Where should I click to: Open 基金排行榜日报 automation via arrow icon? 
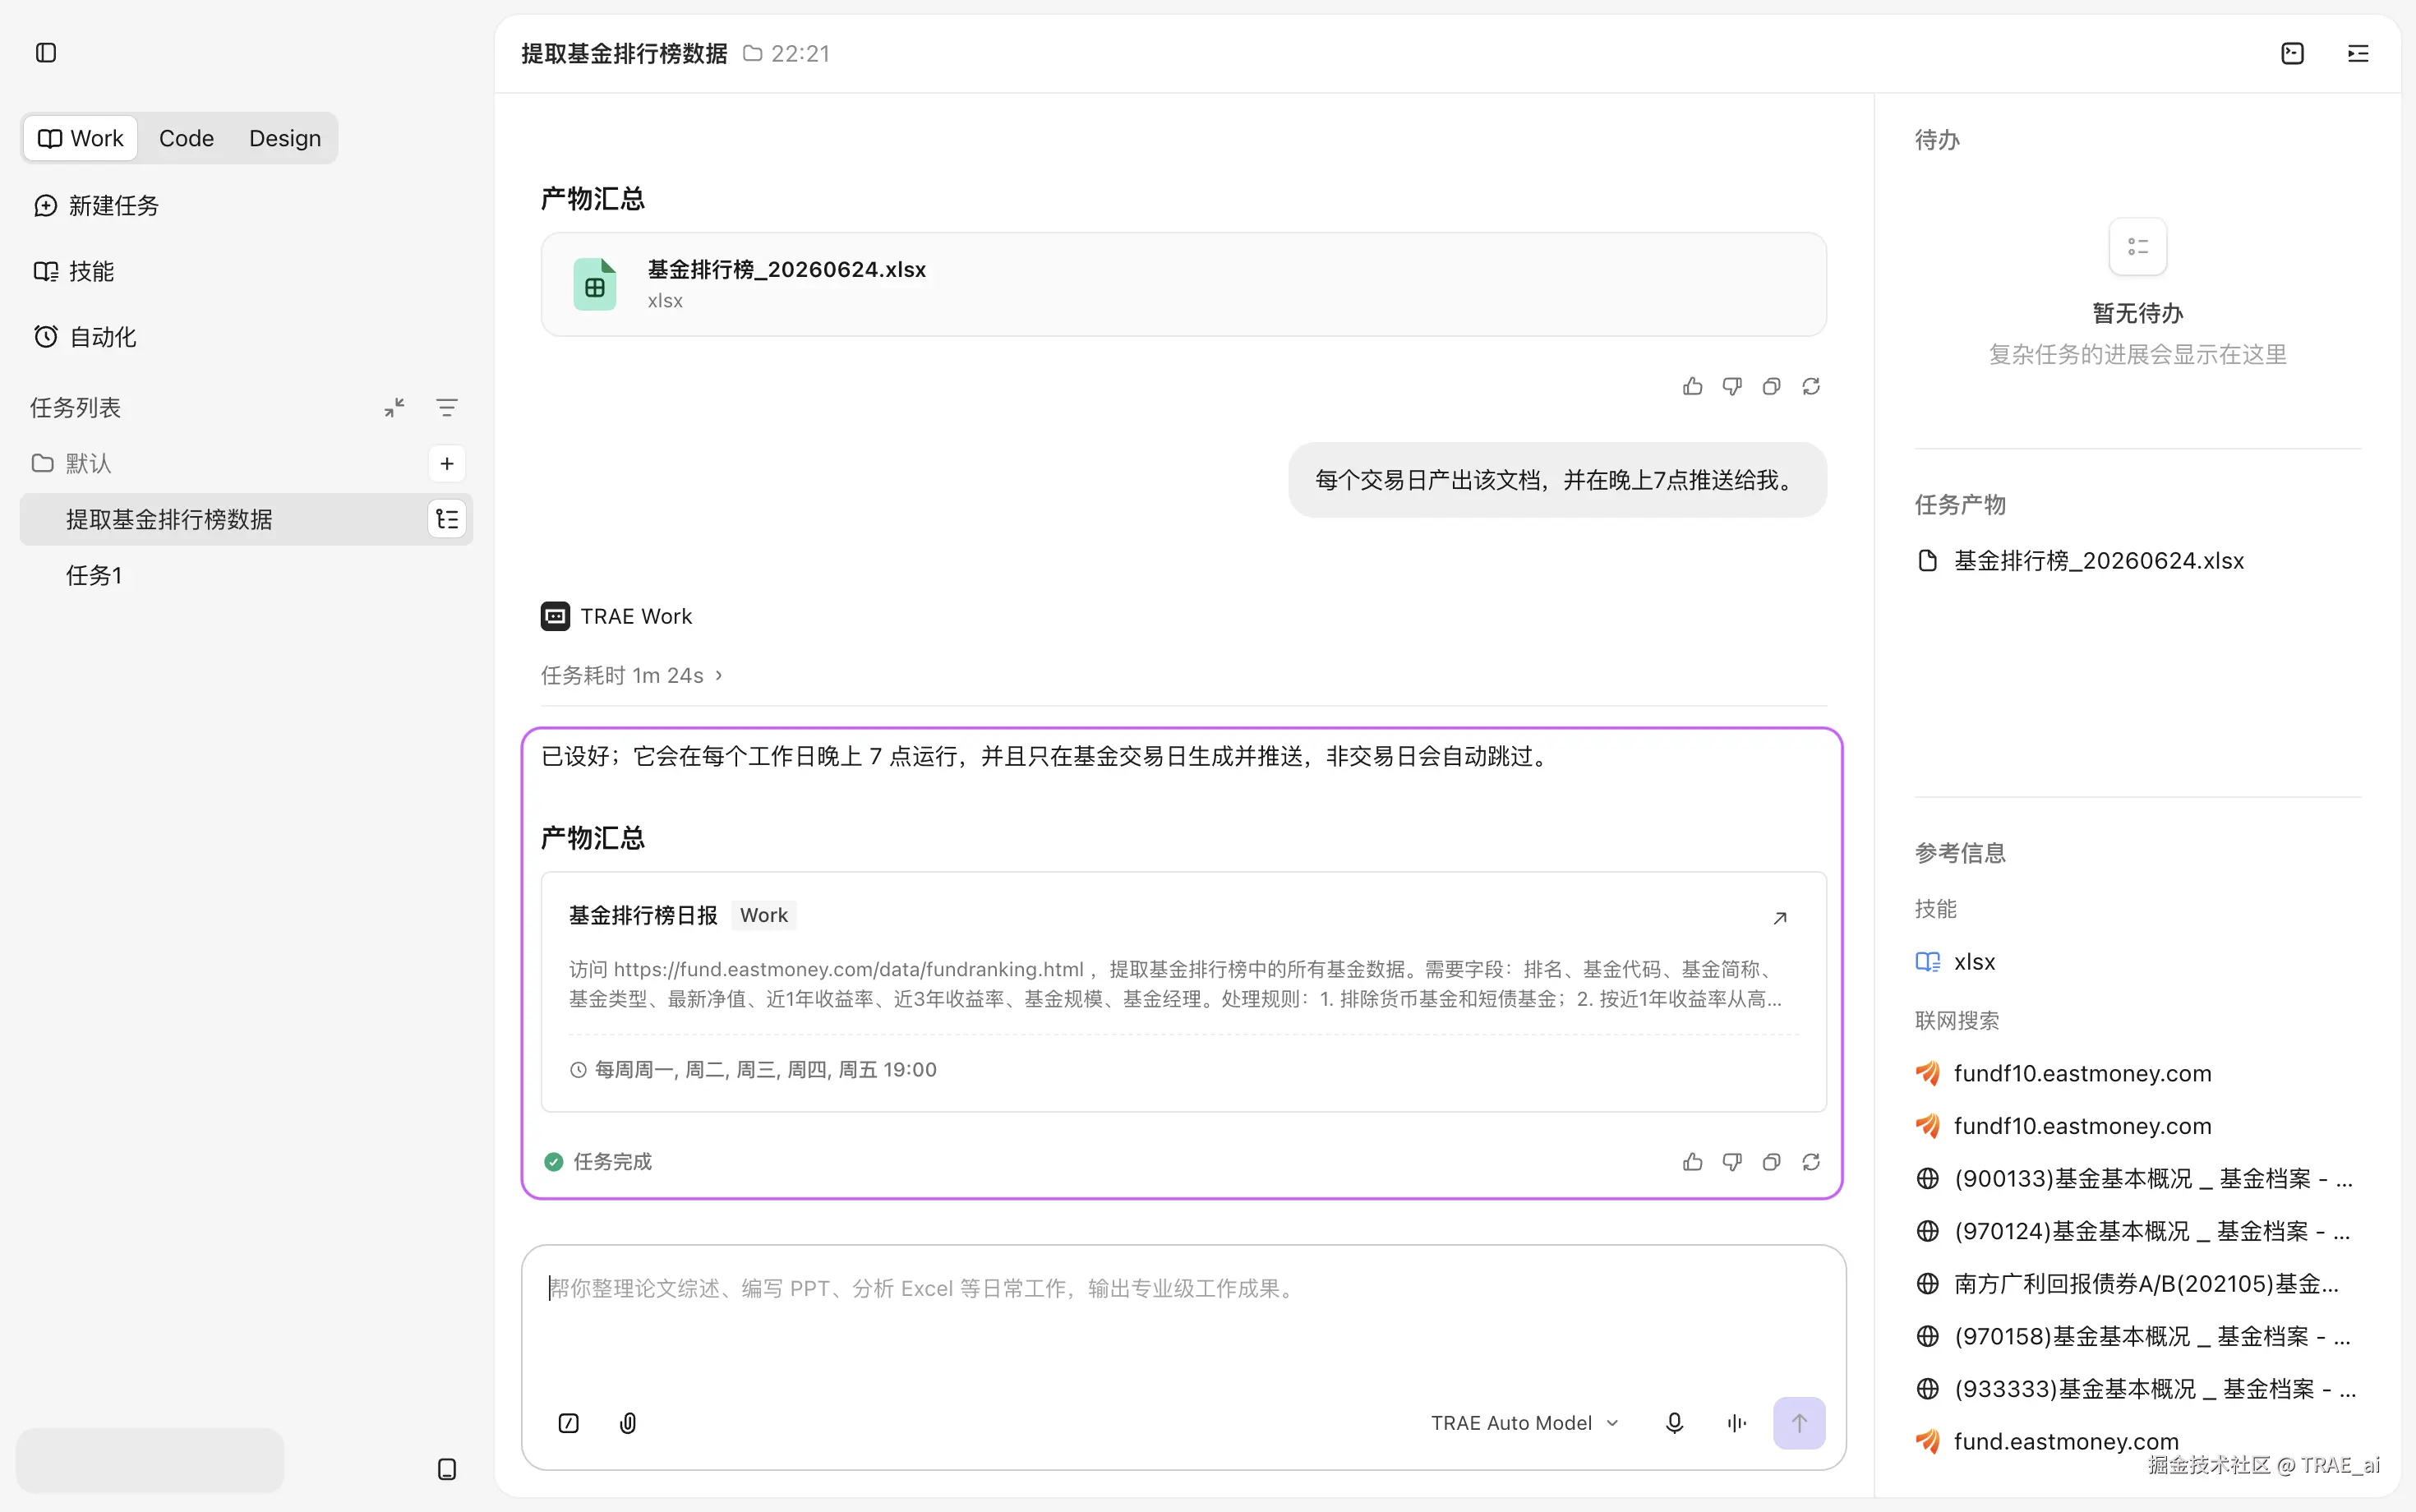click(x=1780, y=917)
